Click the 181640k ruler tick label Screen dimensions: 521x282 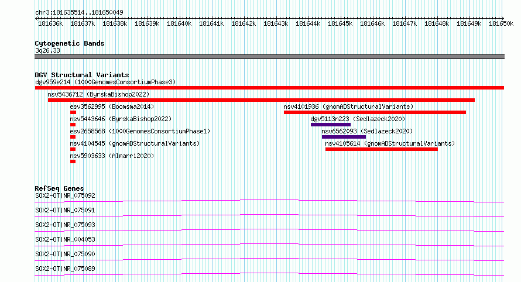point(180,23)
